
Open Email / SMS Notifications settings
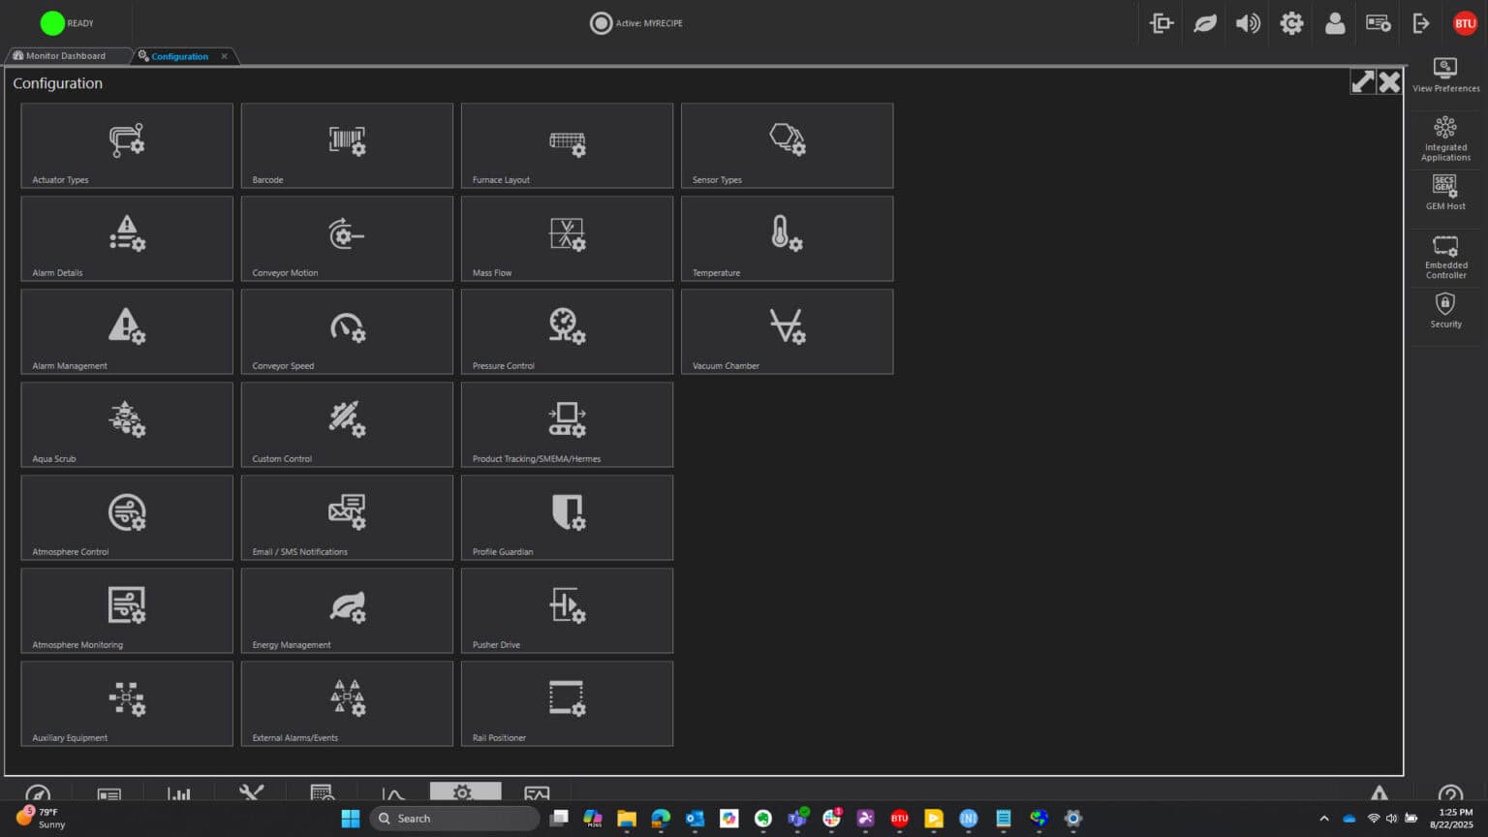tap(347, 517)
